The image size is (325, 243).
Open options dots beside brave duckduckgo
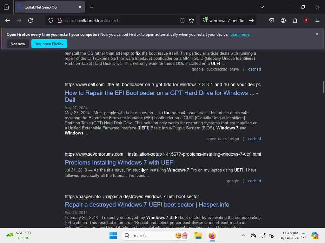(243, 139)
